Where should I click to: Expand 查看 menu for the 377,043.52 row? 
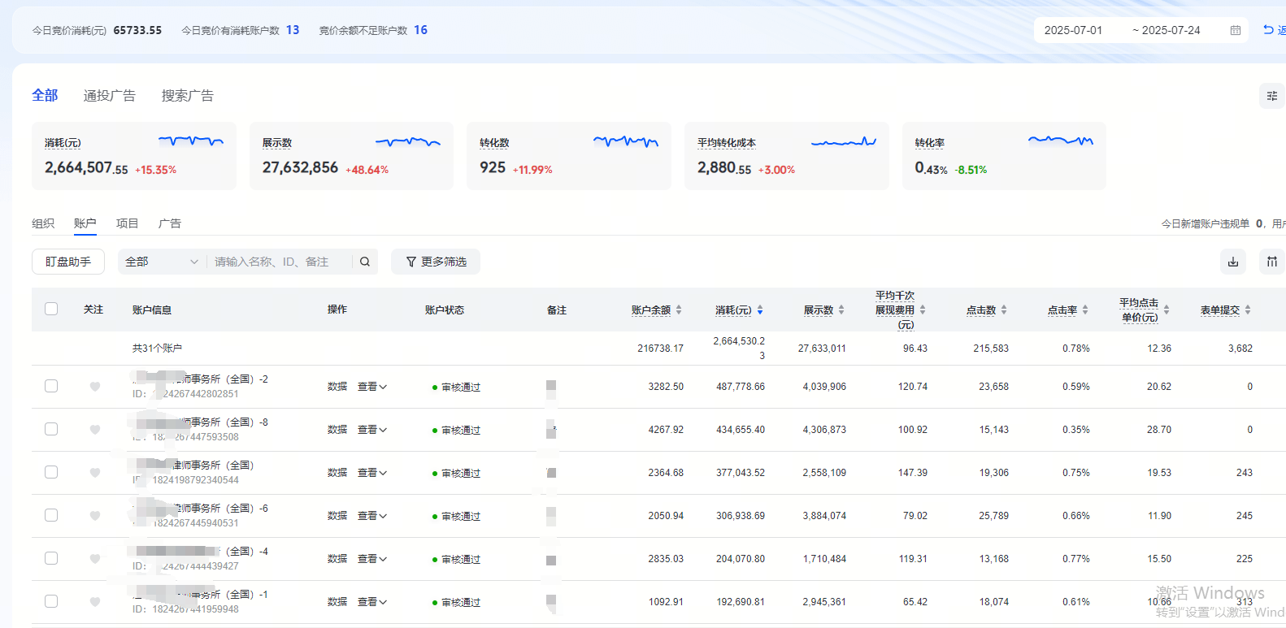[x=372, y=473]
